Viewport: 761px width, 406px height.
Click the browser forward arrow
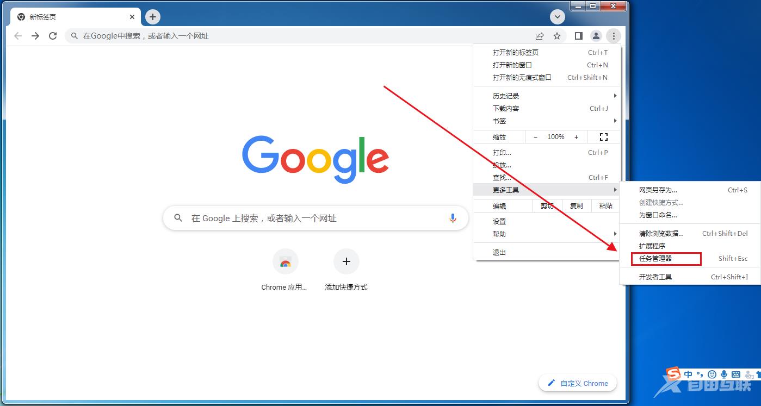35,36
